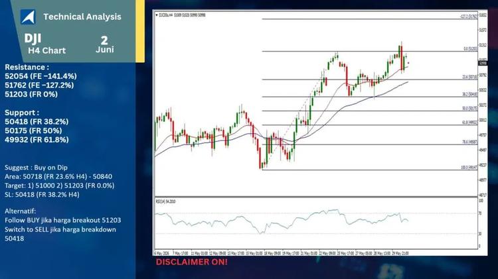Click the "29 May 21:00" time axis label
498x279 pixels.
(400, 253)
